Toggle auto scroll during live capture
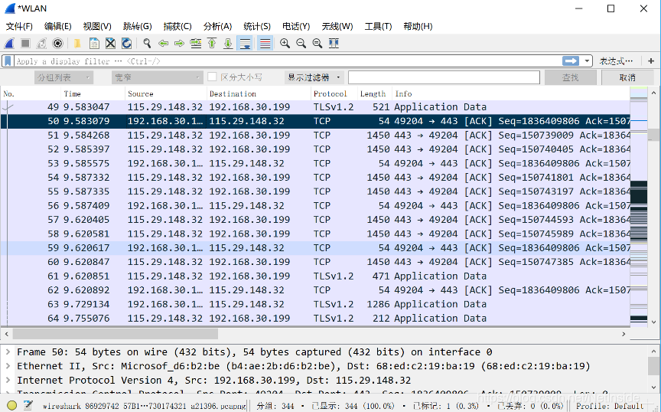661x412 pixels. 245,43
